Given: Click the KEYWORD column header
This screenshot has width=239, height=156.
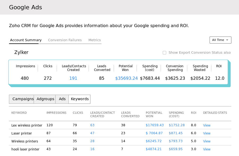Looking at the screenshot, I should coord(19,113).
